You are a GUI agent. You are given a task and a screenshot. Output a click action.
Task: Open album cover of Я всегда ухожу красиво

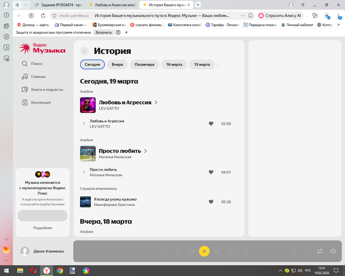85,202
